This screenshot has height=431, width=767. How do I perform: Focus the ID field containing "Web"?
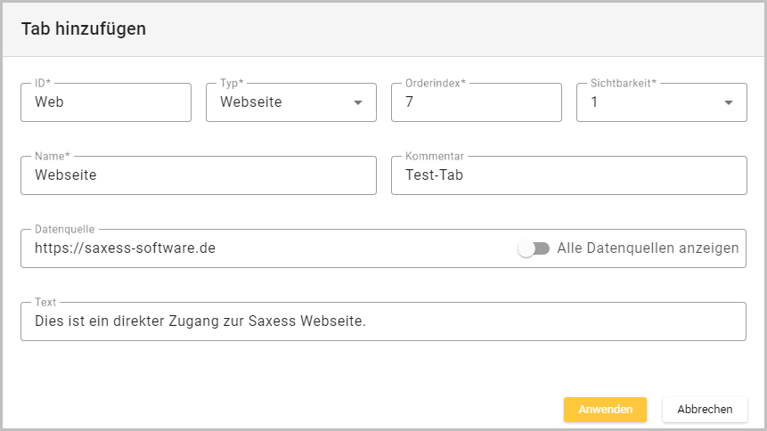pos(105,102)
